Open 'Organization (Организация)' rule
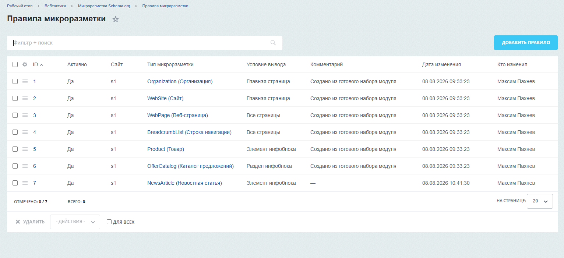The height and width of the screenshot is (258, 564). [x=180, y=81]
